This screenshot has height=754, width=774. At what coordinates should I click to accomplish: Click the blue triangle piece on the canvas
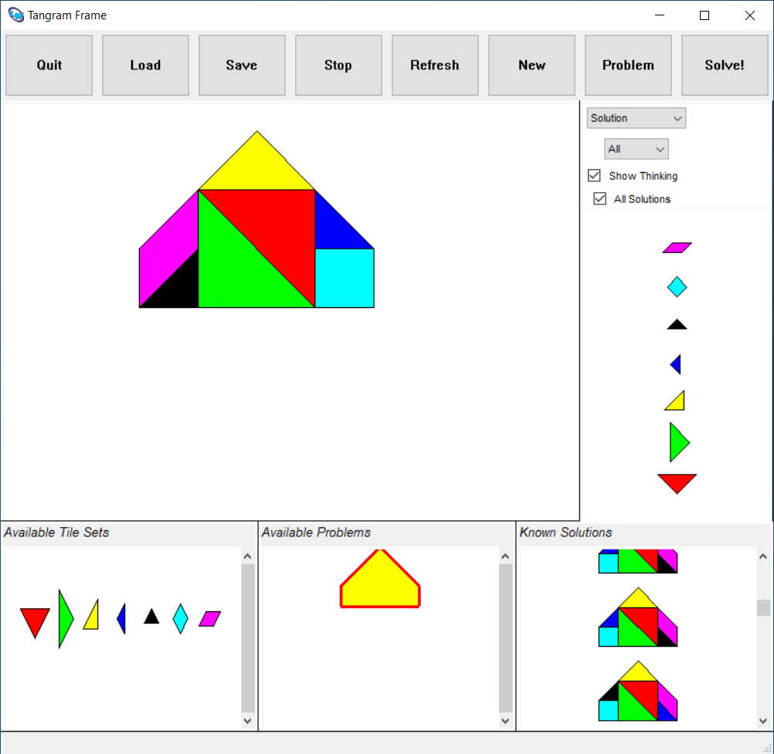(336, 229)
